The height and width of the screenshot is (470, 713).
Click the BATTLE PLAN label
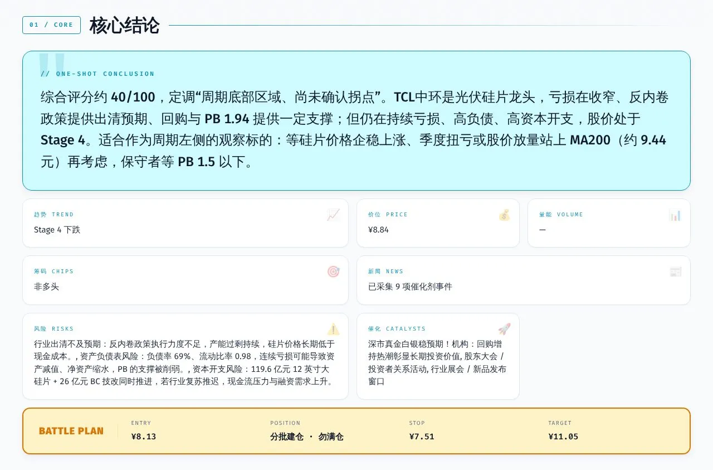click(71, 431)
